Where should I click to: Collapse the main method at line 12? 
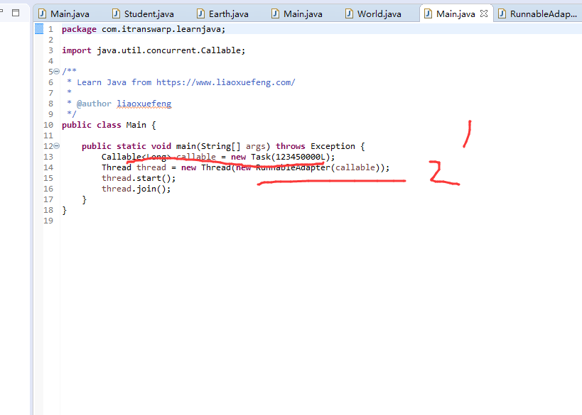coord(56,146)
